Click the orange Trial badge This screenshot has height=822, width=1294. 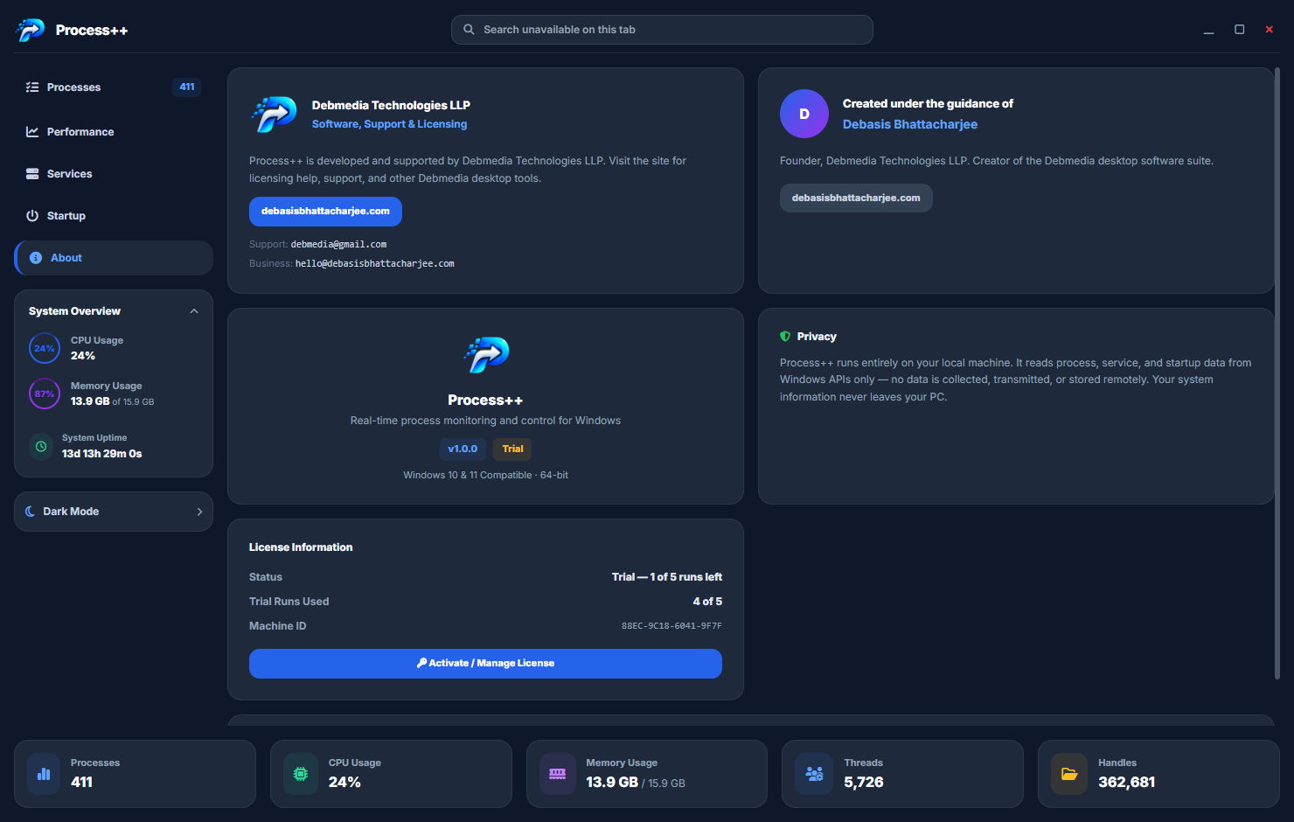pyautogui.click(x=512, y=449)
